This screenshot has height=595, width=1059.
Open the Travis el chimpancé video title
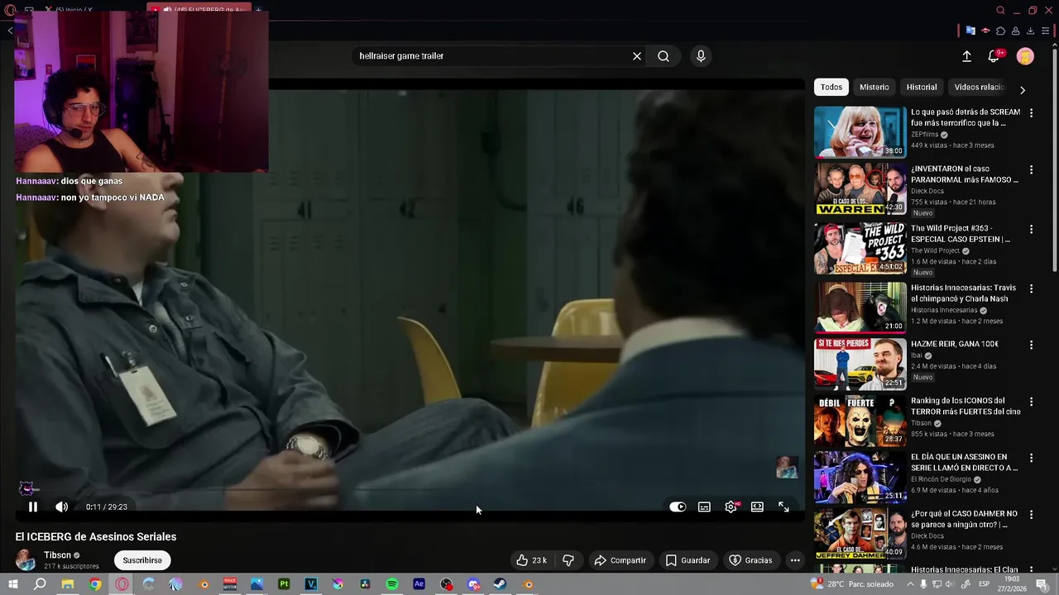coord(963,293)
